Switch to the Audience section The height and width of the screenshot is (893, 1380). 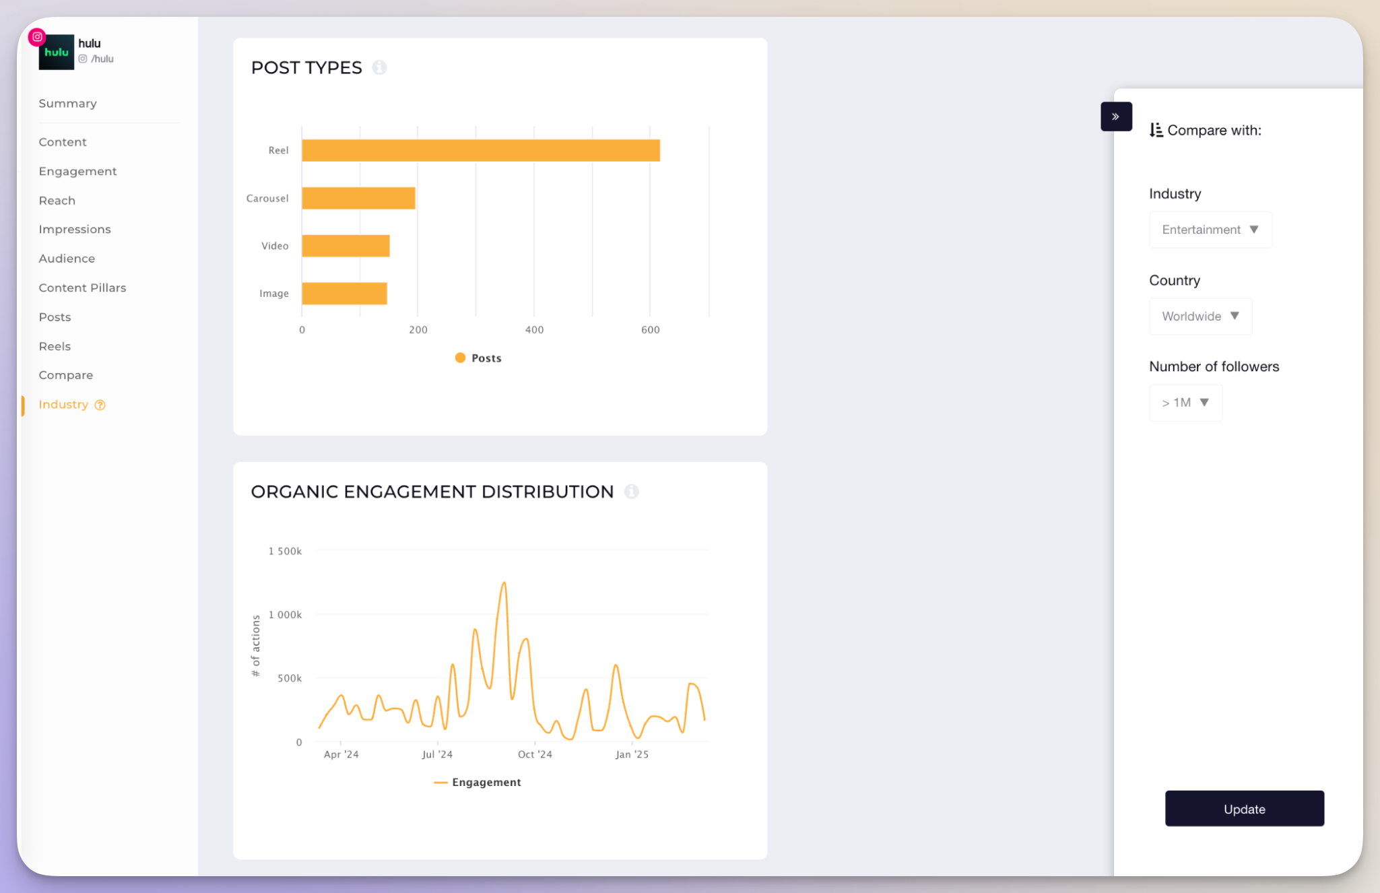pyautogui.click(x=67, y=259)
